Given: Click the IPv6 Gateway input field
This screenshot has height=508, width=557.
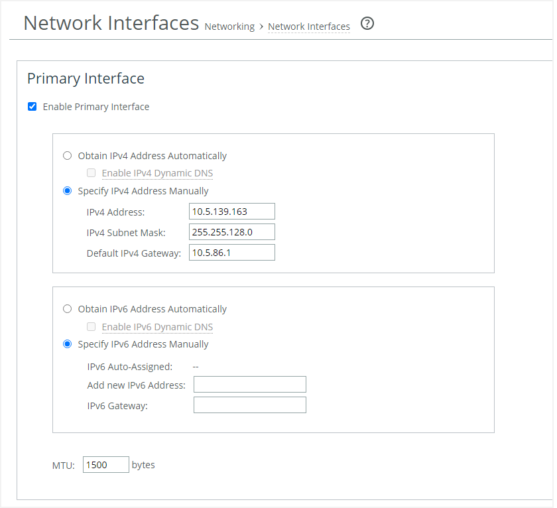Looking at the screenshot, I should 250,405.
